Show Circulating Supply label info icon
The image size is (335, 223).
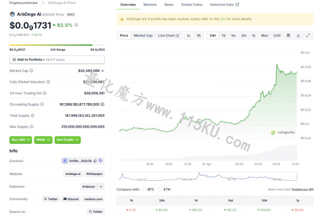tap(42, 104)
